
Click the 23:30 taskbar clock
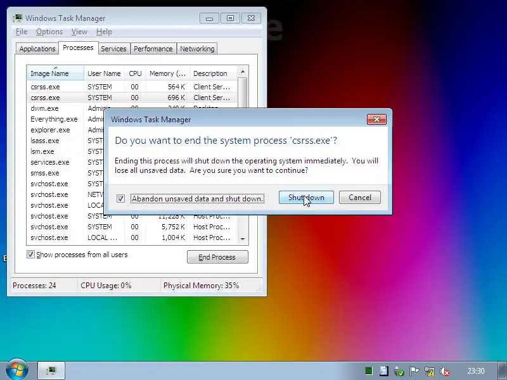tap(476, 371)
